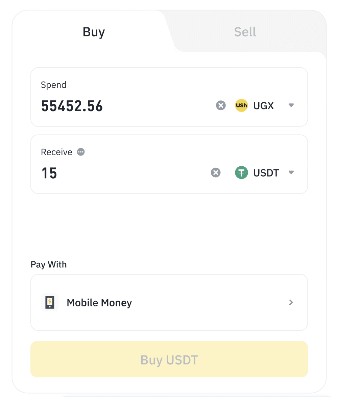Image resolution: width=338 pixels, height=397 pixels.
Task: Click the Receive field label
Action: [x=56, y=152]
